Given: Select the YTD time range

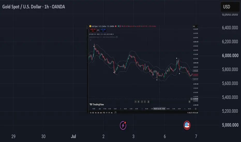Looking at the screenshot, I should 104,113.
